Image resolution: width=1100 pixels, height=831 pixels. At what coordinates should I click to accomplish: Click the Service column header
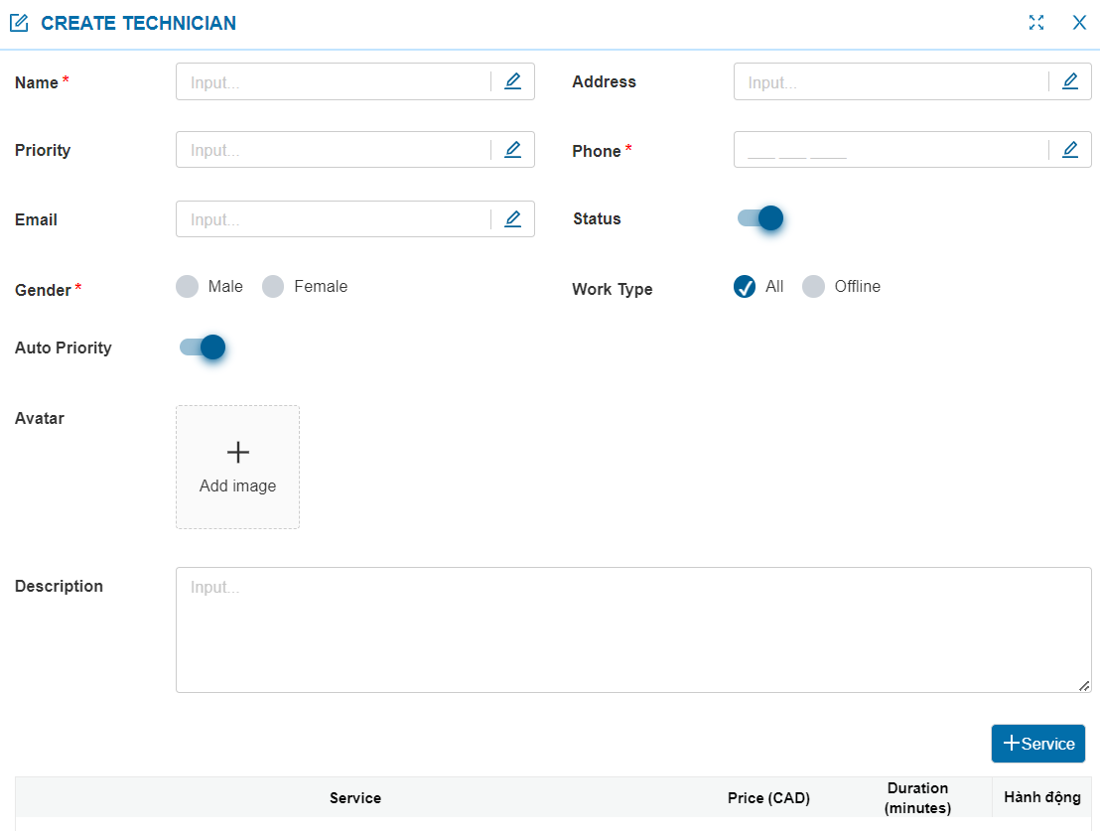pyautogui.click(x=355, y=798)
